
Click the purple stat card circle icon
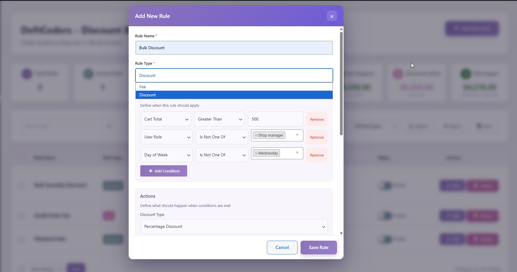(27, 74)
